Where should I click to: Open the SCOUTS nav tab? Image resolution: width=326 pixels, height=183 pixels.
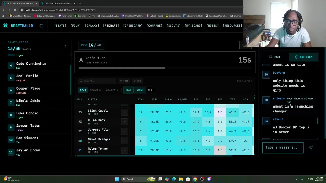[x=173, y=26]
